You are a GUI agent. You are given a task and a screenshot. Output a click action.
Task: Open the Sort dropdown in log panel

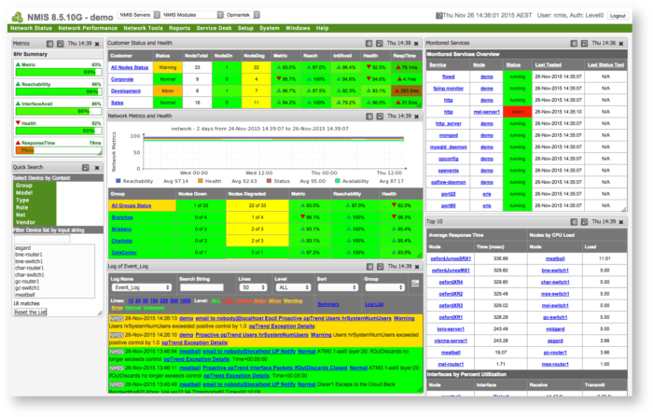338,287
